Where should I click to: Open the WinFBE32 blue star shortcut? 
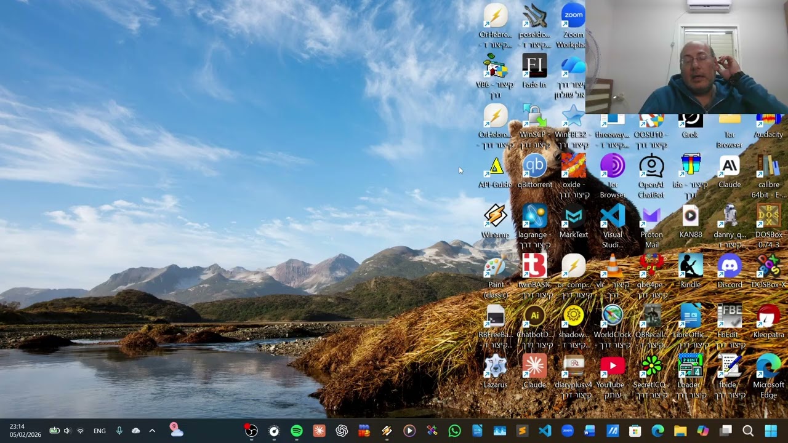pyautogui.click(x=573, y=126)
